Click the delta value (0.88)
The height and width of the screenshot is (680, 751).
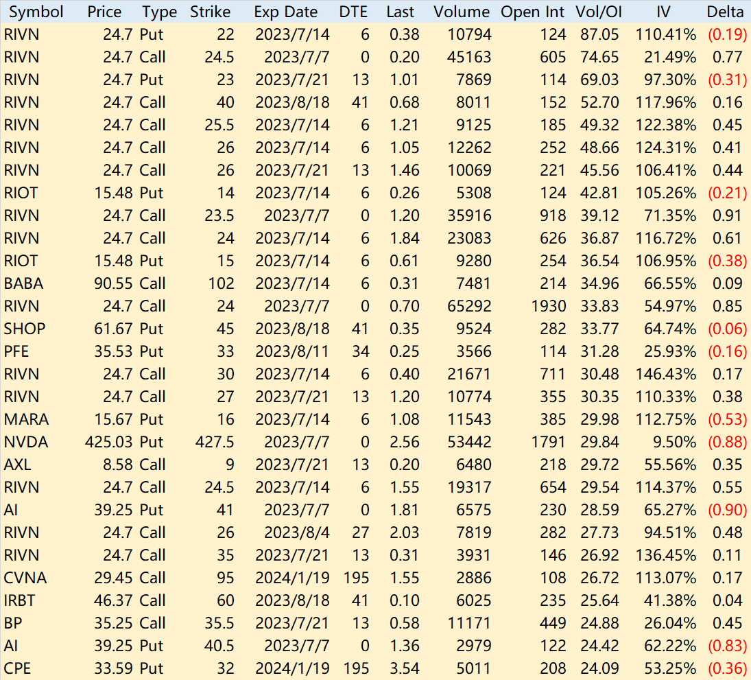[x=728, y=442]
